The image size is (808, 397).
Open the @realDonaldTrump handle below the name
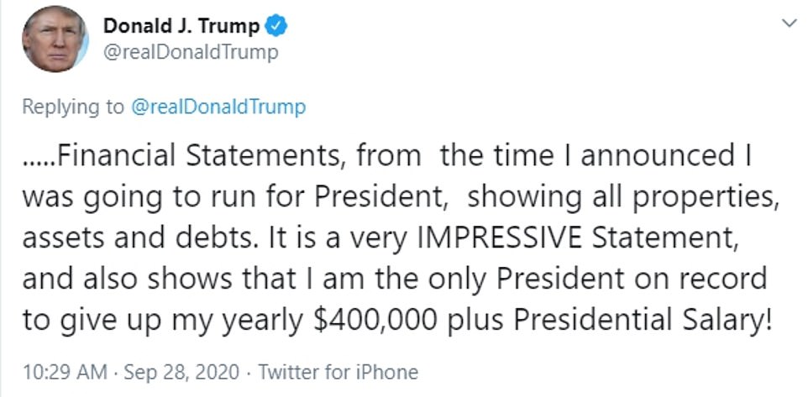tap(190, 52)
